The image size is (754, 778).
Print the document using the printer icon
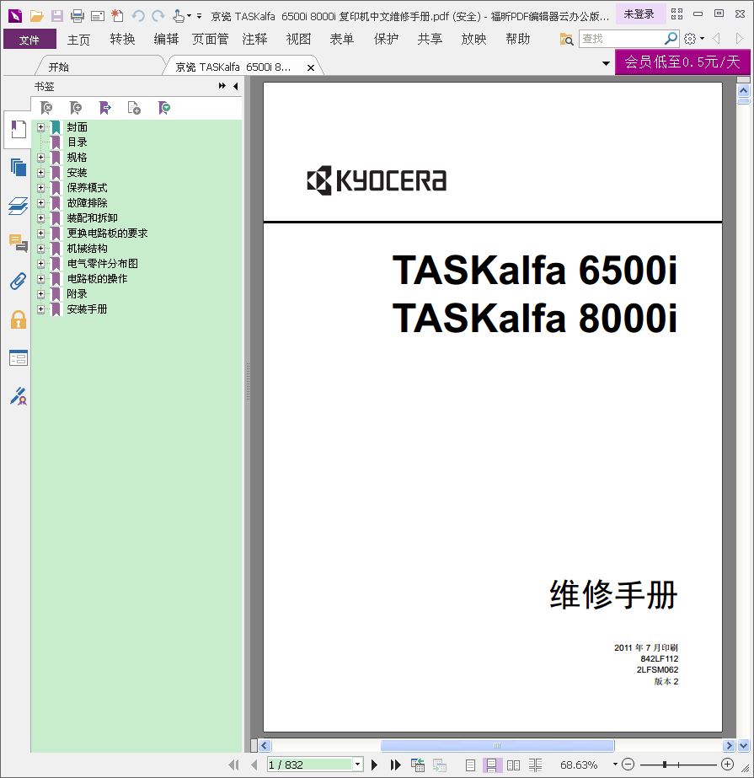coord(78,16)
